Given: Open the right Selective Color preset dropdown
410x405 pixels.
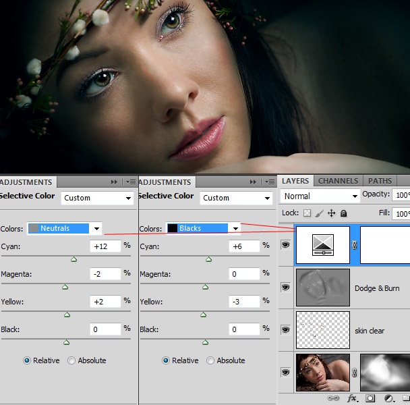Looking at the screenshot, I should [x=236, y=198].
